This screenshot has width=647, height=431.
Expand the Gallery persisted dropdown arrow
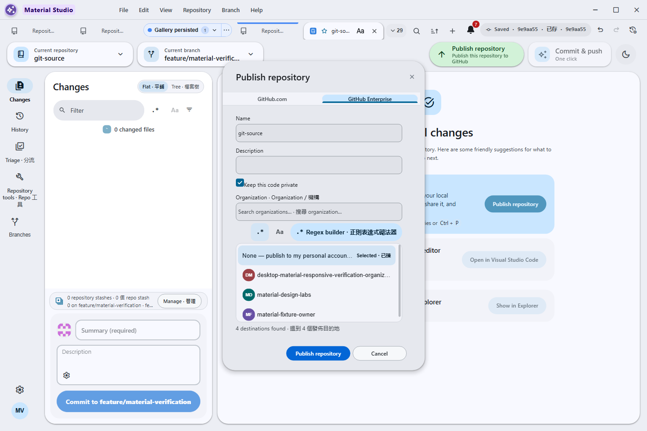tap(215, 30)
